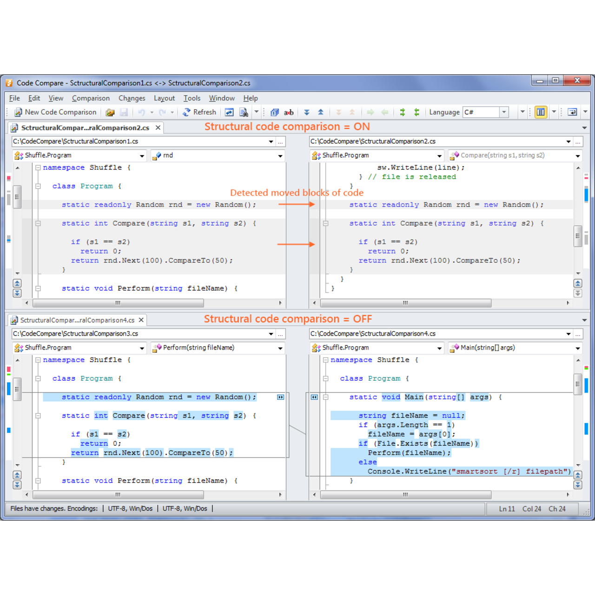Open dropdown of StructuralComparison4.cs path field
595x595 pixels.
[569, 334]
